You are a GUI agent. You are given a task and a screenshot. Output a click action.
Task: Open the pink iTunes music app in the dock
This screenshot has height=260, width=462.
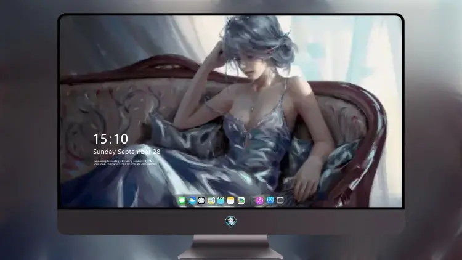[259, 201]
